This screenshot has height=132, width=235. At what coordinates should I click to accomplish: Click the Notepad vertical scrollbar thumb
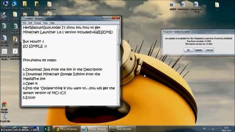click(118, 45)
